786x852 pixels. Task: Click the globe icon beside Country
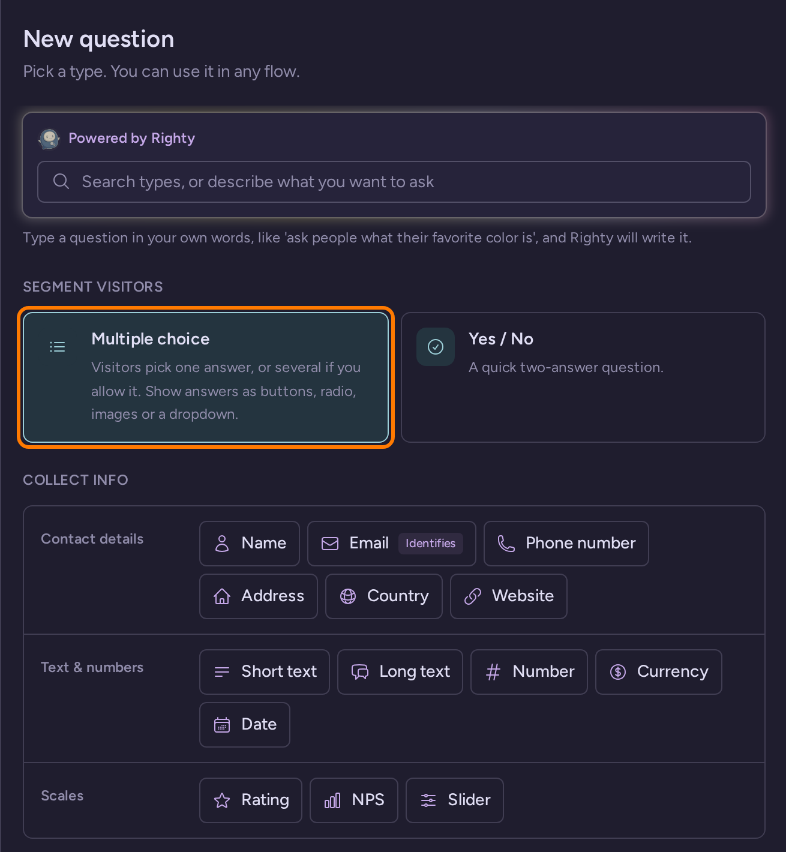coord(348,596)
